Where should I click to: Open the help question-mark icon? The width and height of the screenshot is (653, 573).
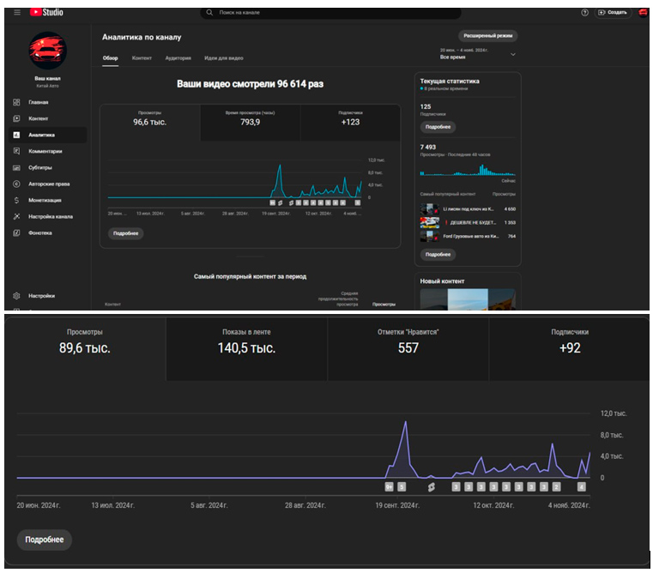(x=584, y=13)
